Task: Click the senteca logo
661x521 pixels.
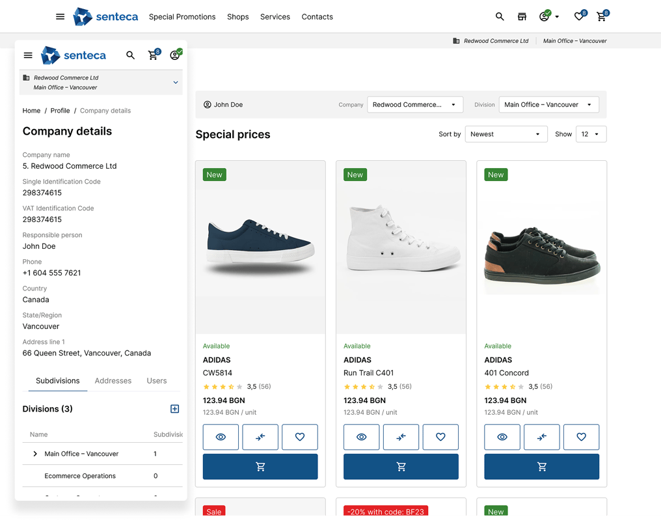Action: [x=105, y=16]
